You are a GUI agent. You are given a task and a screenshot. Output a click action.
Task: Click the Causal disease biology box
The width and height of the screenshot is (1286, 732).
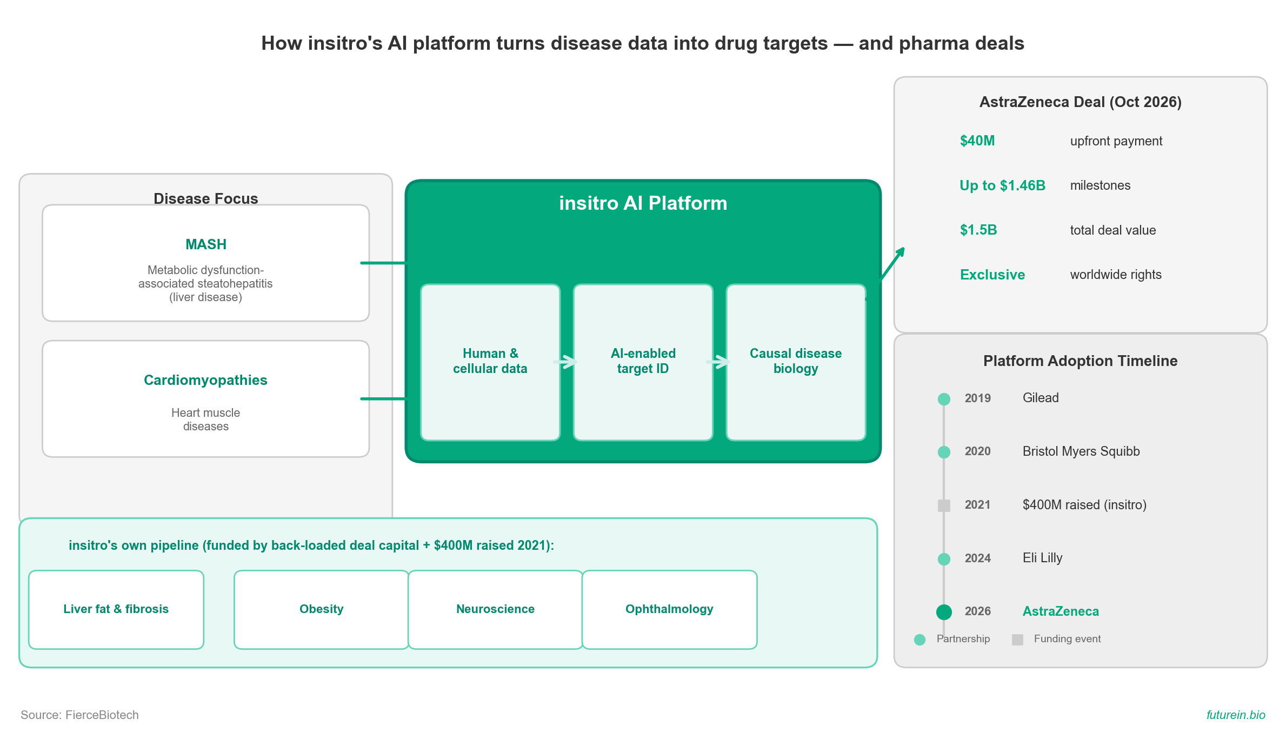796,362
